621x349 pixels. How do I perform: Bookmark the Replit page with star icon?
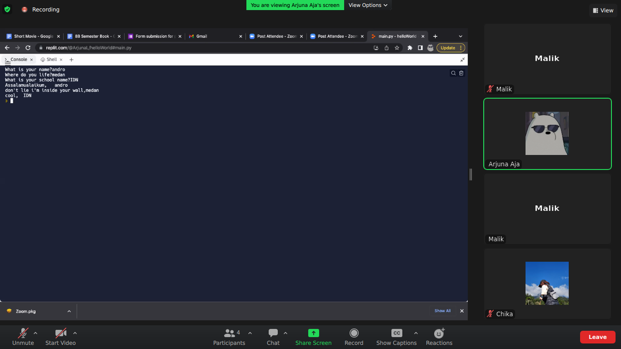point(397,48)
